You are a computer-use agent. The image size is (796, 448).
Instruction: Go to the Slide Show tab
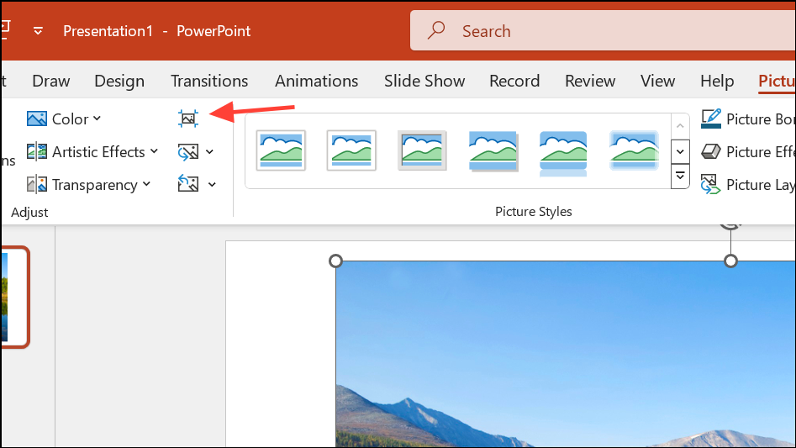pos(424,81)
